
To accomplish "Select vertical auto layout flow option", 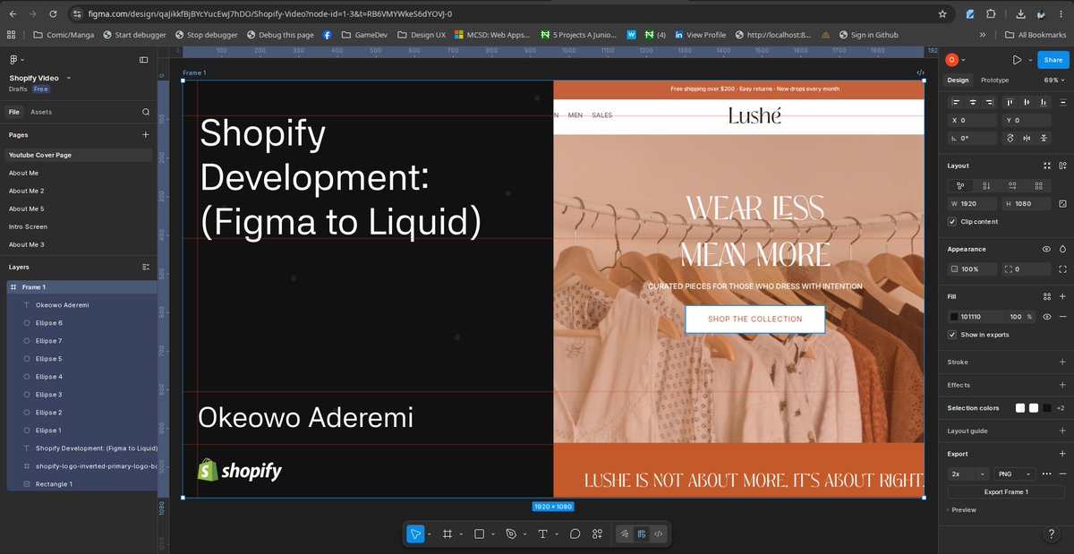I will tap(986, 185).
